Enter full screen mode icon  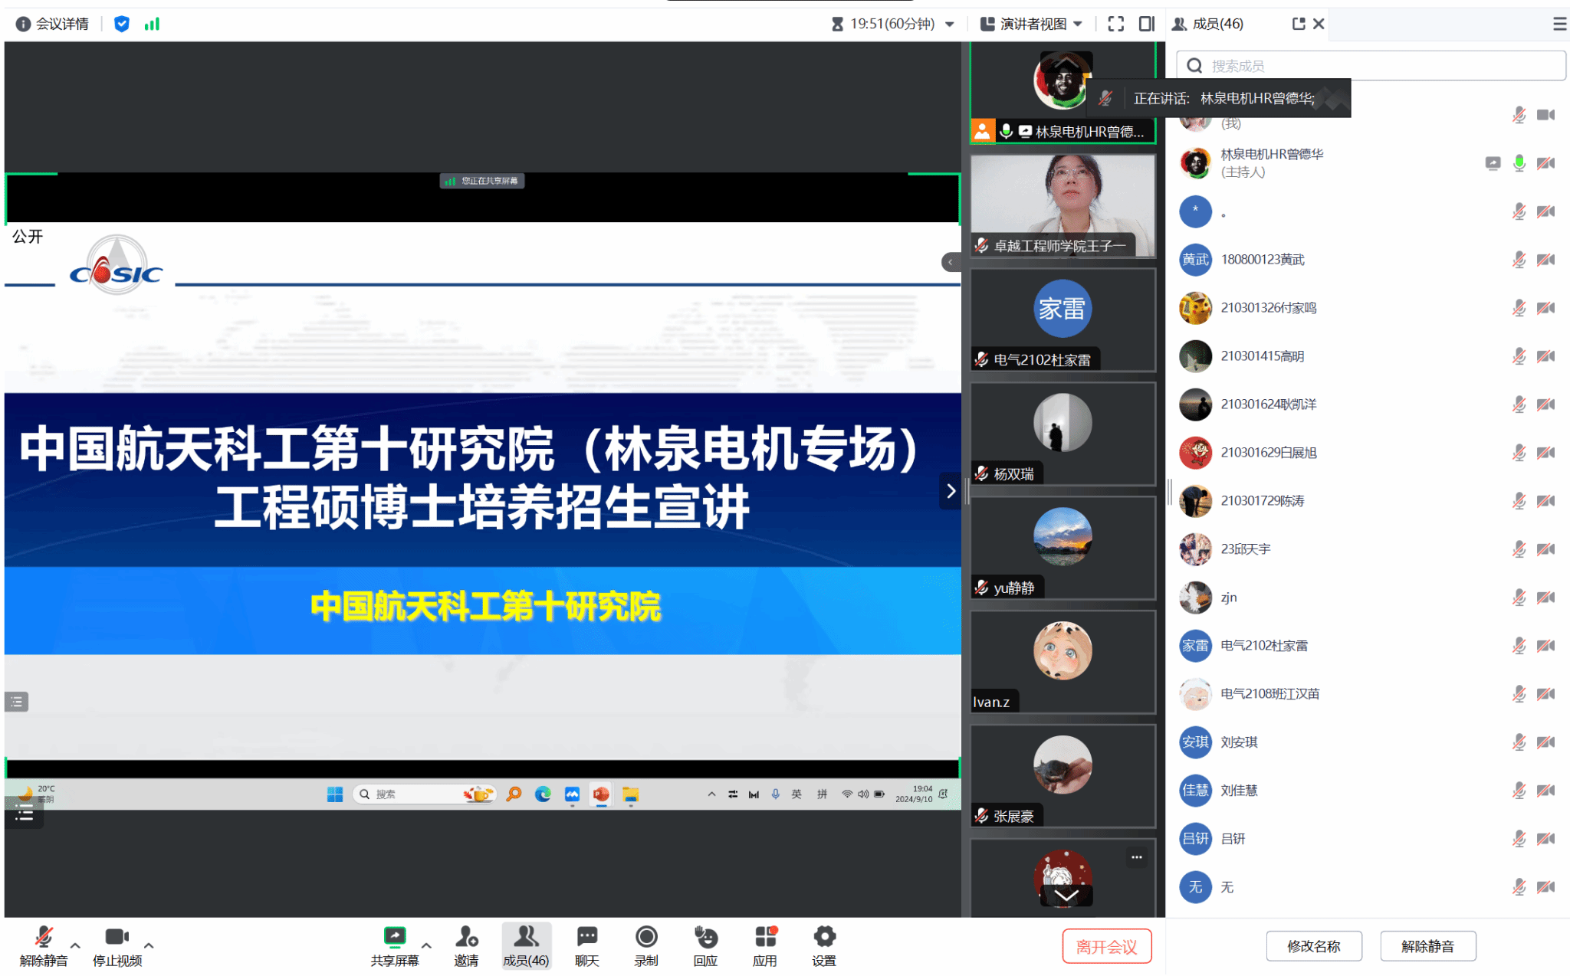point(1116,24)
